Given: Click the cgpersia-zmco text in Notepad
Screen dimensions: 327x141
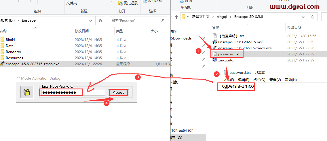Looking at the screenshot, I should (x=238, y=87).
